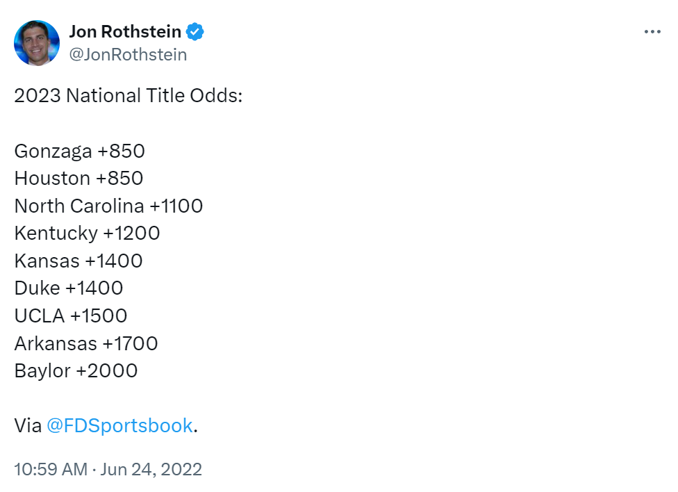The image size is (678, 492).
Task: Click the Via @FDSportsbook sentence
Action: [104, 425]
